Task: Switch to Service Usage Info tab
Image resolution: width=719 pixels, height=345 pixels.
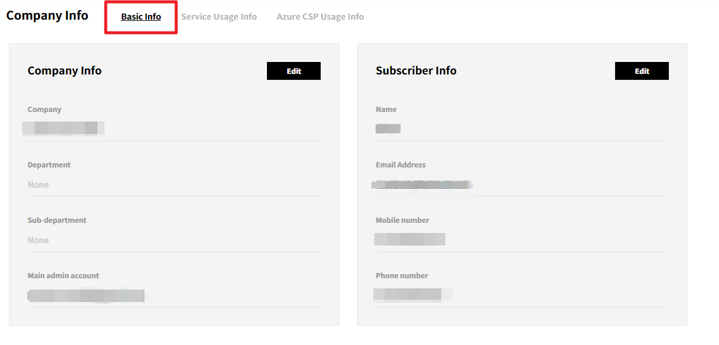Action: (x=219, y=17)
